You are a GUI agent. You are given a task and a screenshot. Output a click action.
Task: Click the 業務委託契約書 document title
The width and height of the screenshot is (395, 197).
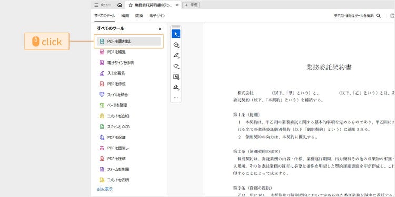tap(329, 67)
